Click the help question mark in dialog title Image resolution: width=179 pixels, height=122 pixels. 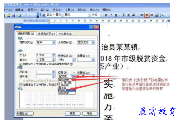tap(91, 27)
